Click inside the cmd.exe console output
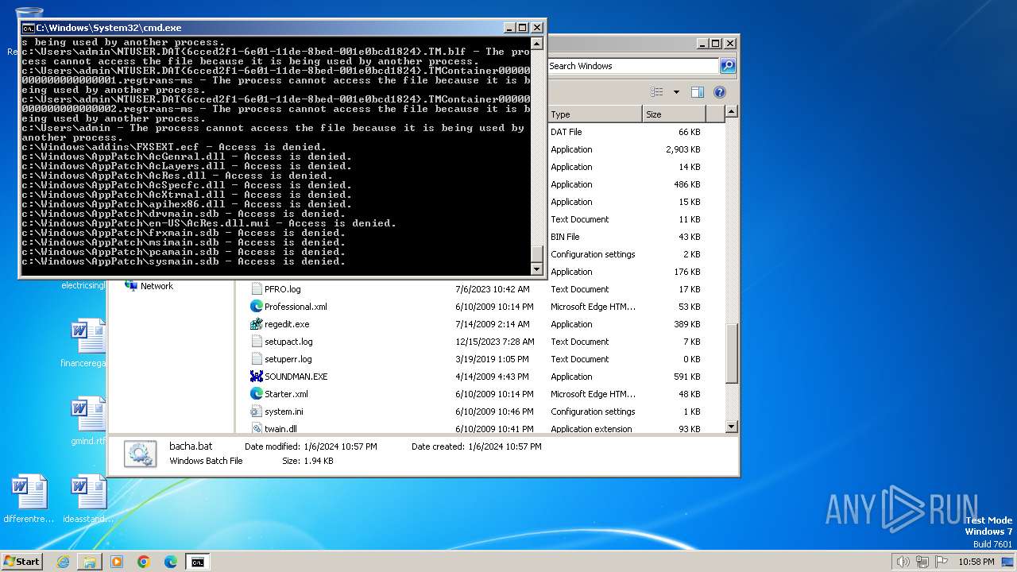The height and width of the screenshot is (572, 1017). tap(276, 156)
